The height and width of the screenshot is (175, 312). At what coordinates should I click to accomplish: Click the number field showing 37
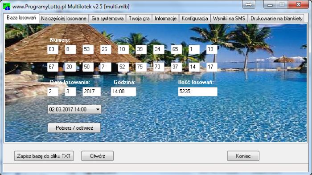(x=177, y=67)
